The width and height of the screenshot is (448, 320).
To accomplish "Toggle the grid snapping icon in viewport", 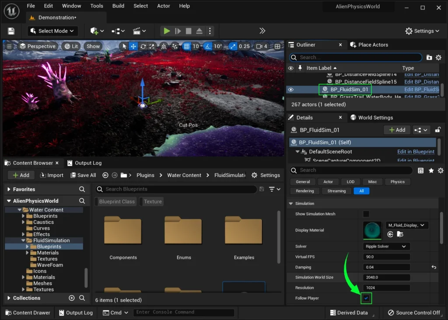I will coord(187,46).
